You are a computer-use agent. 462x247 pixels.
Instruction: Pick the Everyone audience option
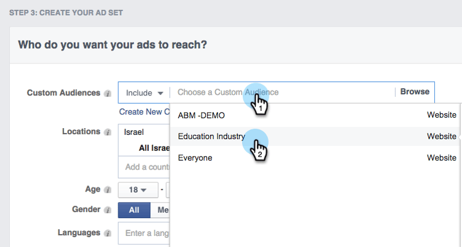pyautogui.click(x=195, y=158)
